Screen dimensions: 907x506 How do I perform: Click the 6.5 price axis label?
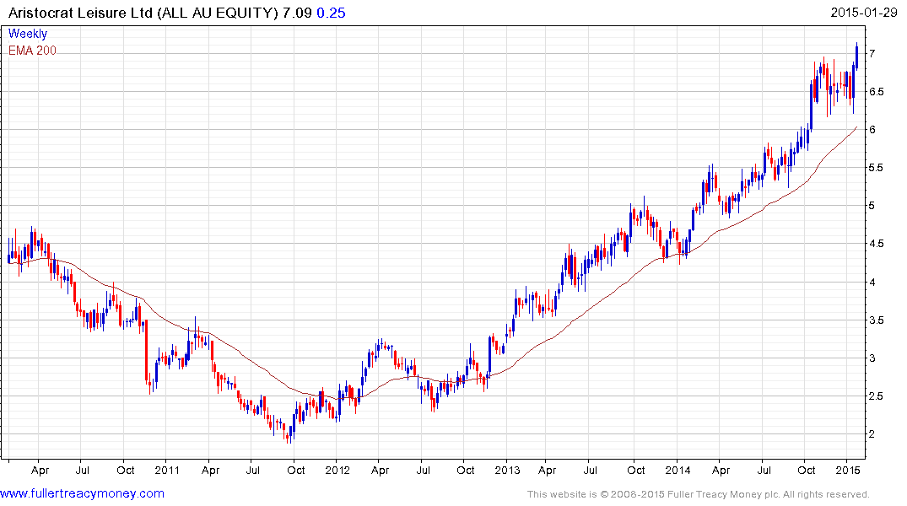click(x=876, y=92)
